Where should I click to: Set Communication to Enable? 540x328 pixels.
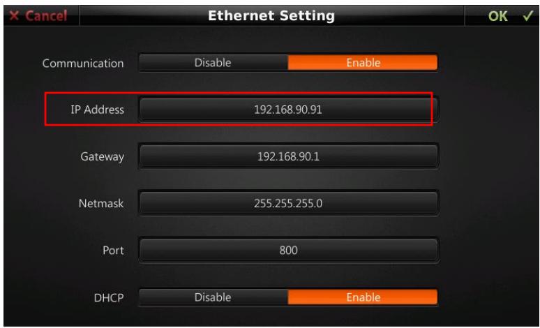click(363, 63)
